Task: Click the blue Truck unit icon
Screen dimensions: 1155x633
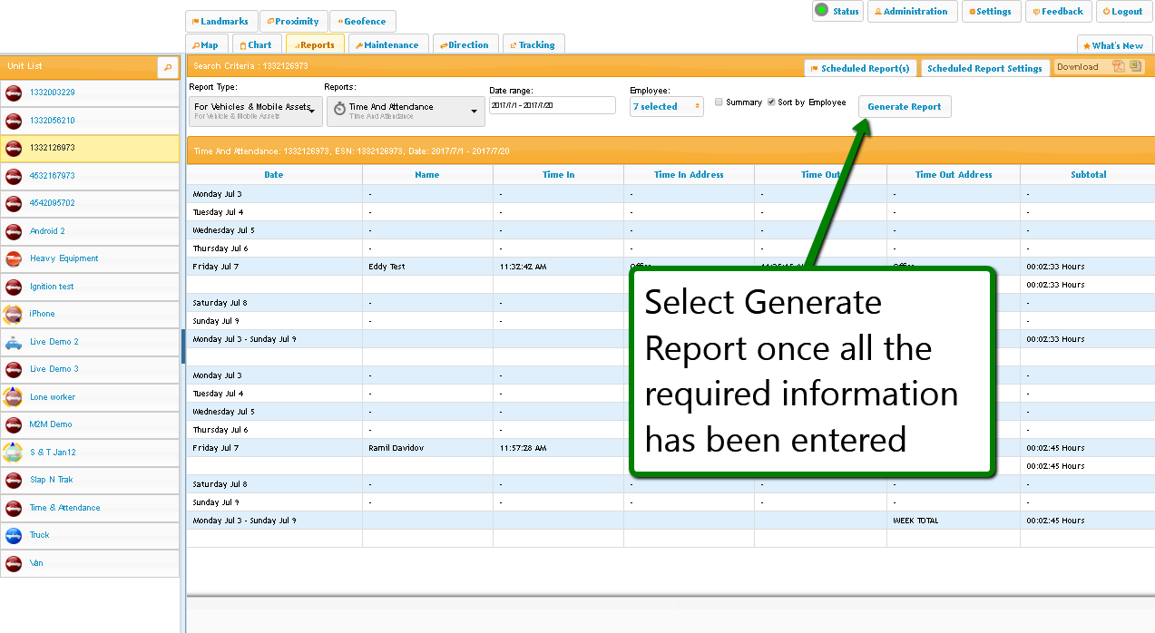Action: pos(14,535)
